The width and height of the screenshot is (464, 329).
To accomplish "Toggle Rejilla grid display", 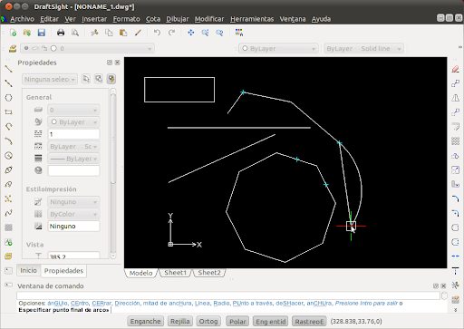I will (x=180, y=321).
